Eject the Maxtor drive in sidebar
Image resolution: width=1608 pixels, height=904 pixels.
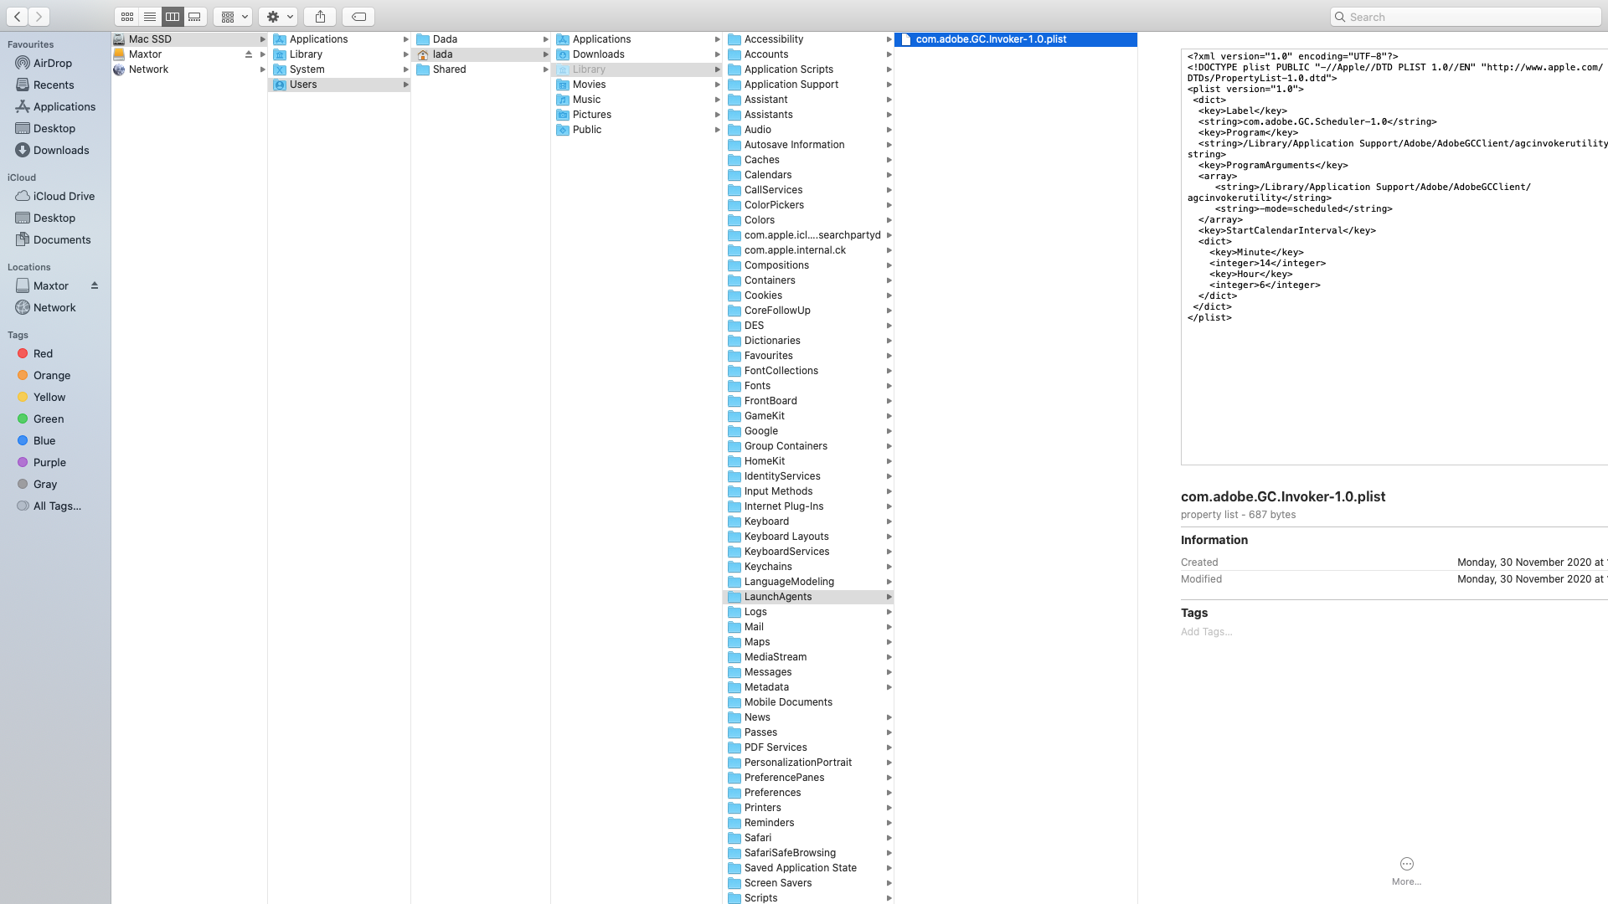(x=95, y=285)
